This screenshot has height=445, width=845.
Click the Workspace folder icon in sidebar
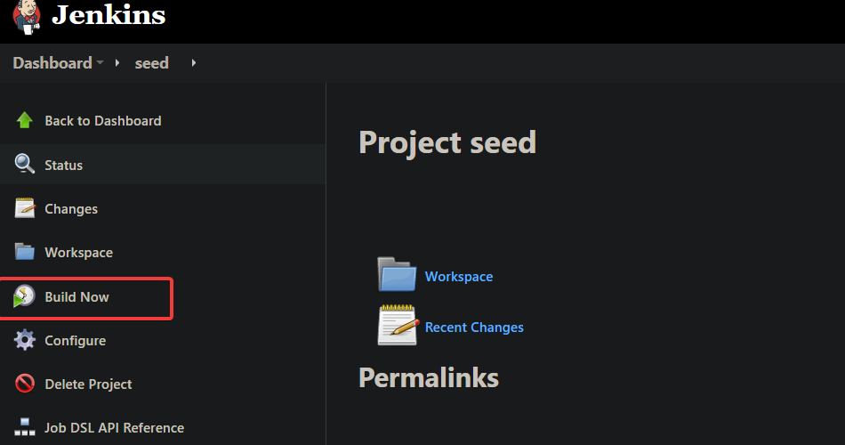25,251
